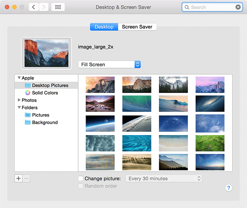Open help with the question mark button
The height and width of the screenshot is (208, 247).
pyautogui.click(x=229, y=188)
